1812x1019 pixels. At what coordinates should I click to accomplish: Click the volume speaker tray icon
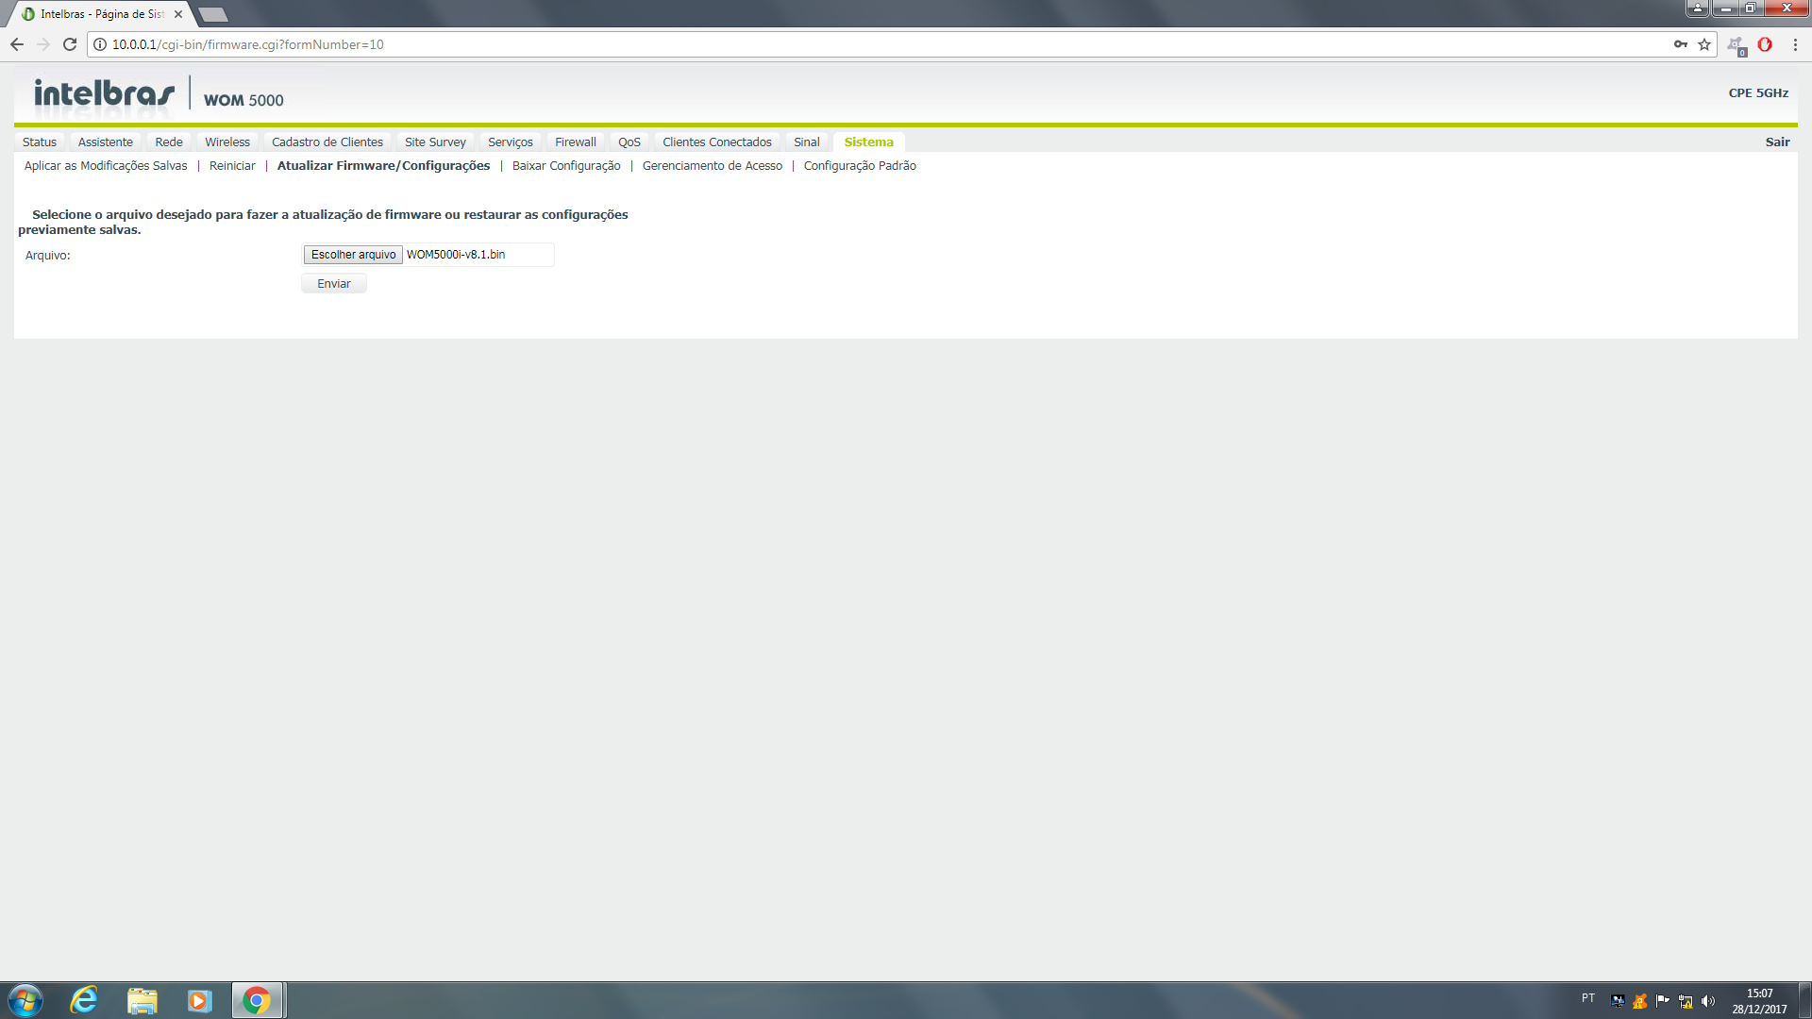pyautogui.click(x=1707, y=1001)
